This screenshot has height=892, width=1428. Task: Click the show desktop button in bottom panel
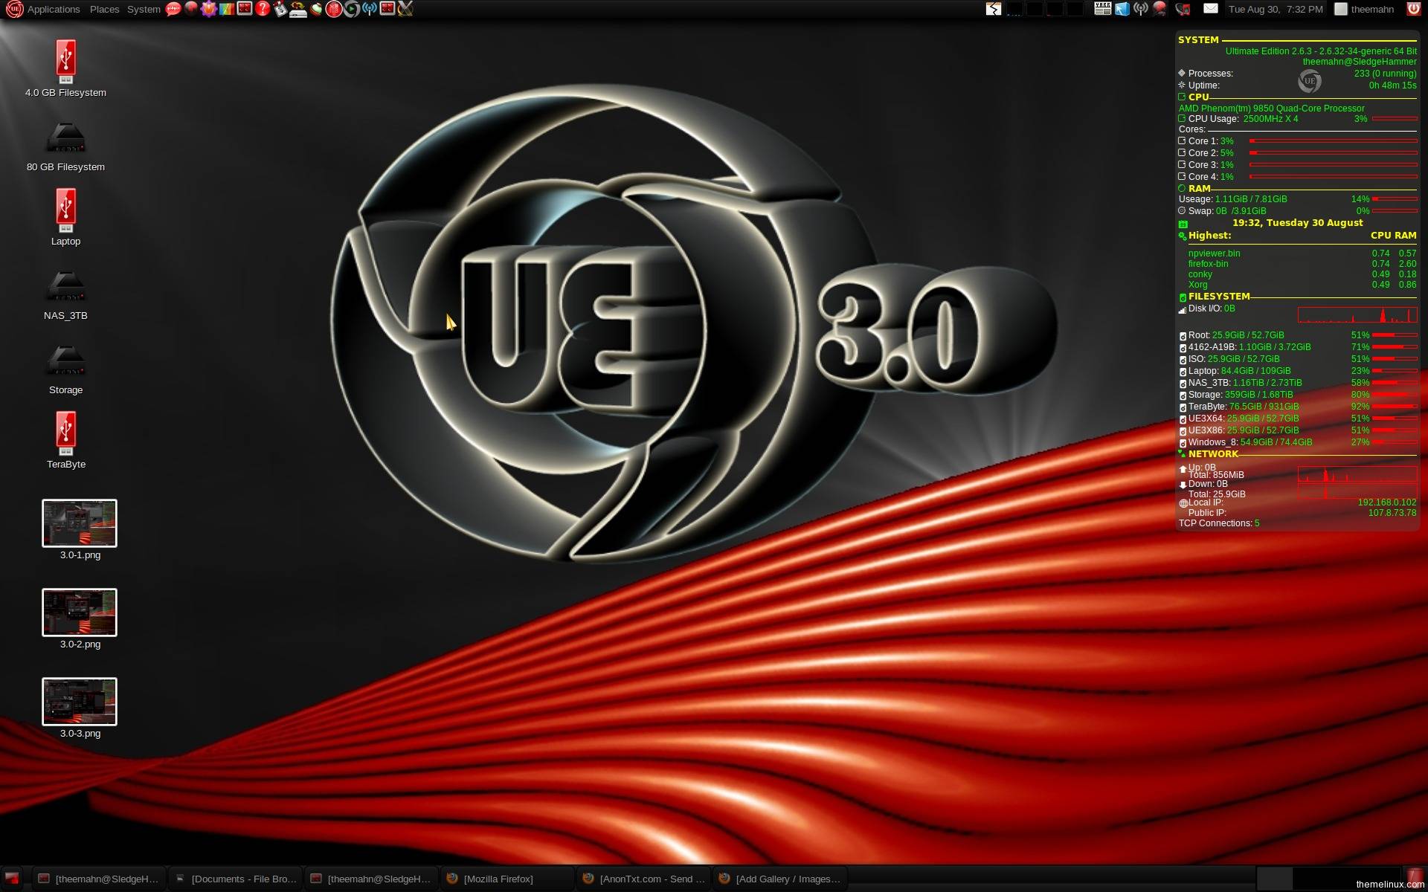(x=11, y=879)
